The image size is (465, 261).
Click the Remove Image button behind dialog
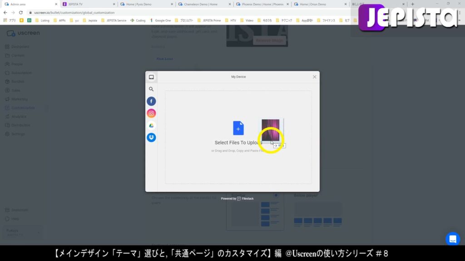click(x=269, y=40)
